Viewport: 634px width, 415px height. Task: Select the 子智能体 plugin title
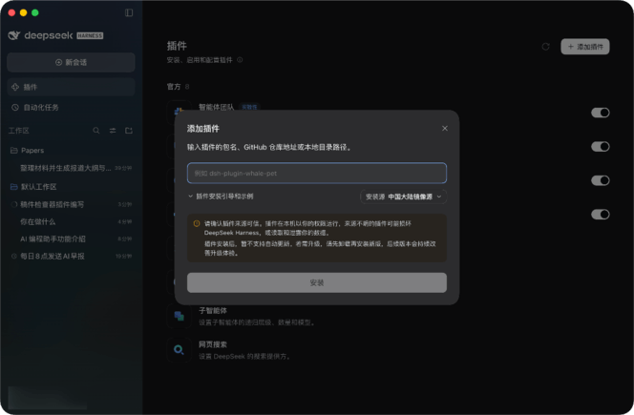[213, 311]
